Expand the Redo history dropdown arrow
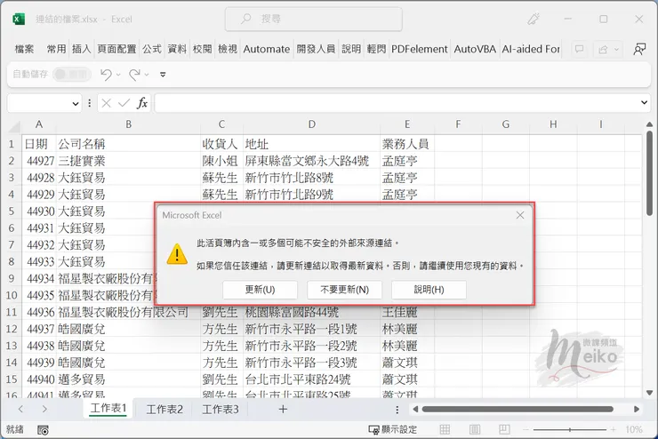This screenshot has width=658, height=439. pos(147,75)
